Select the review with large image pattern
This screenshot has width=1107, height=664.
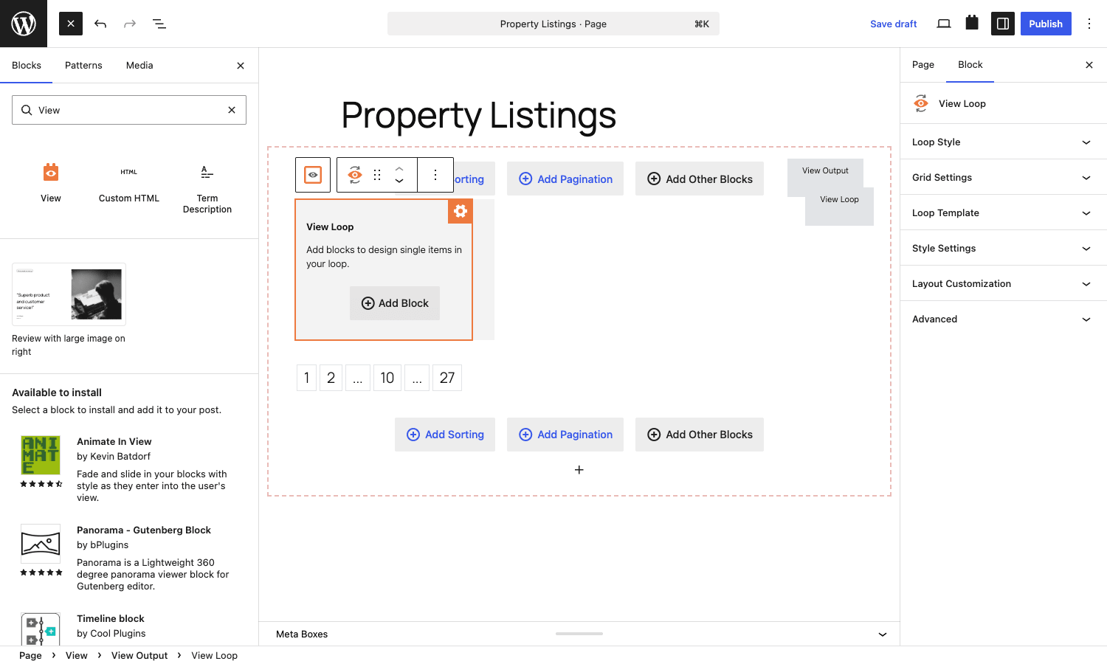coord(69,294)
